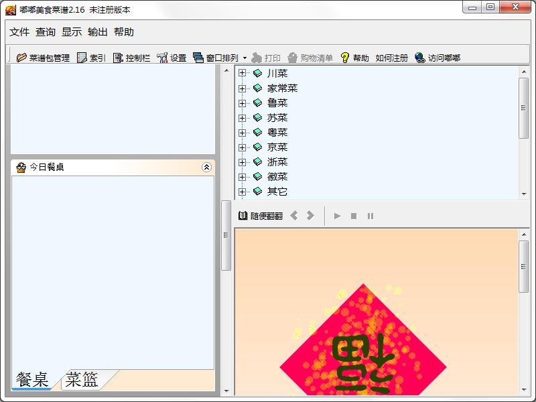Image resolution: width=536 pixels, height=402 pixels.
Task: Click the 如何注册 button
Action: [x=391, y=58]
